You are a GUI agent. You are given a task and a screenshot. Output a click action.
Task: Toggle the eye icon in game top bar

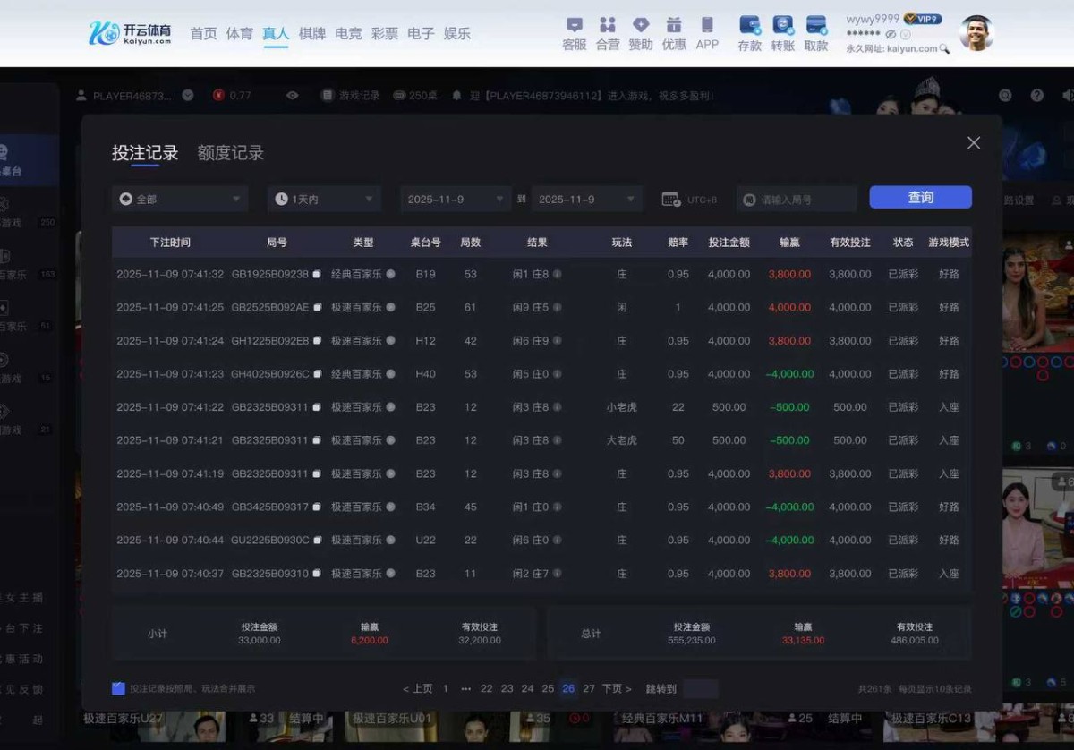(292, 96)
